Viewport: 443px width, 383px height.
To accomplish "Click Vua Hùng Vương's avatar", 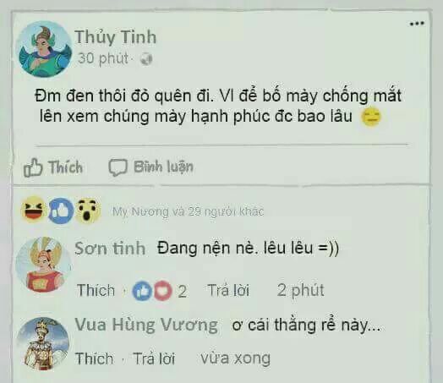I will click(43, 343).
